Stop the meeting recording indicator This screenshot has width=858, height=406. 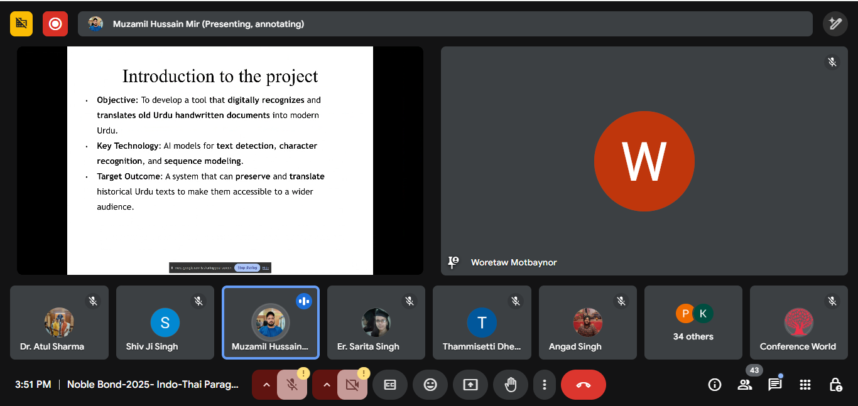(55, 23)
